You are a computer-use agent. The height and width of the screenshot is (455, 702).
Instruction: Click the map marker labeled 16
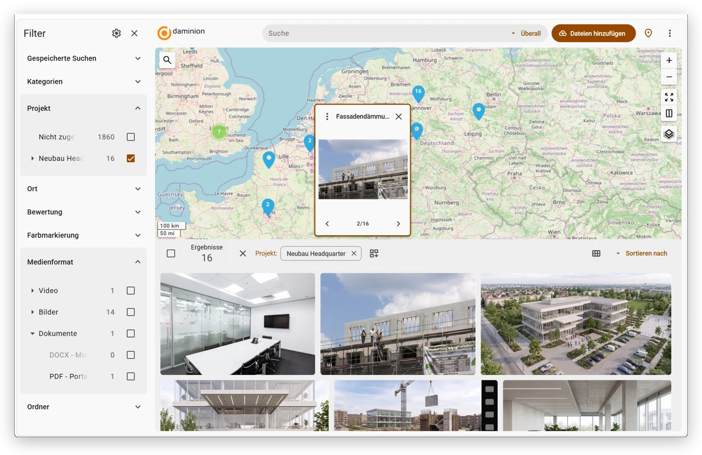pos(418,93)
